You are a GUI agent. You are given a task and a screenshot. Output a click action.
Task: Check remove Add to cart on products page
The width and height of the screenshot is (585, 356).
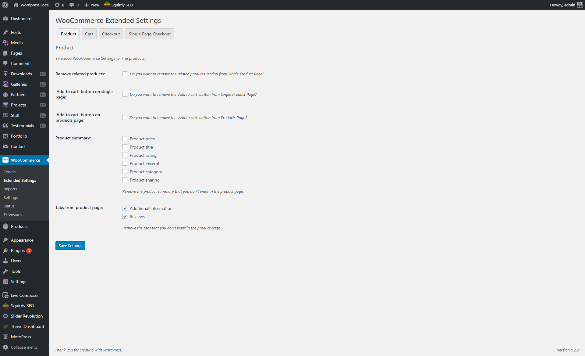click(x=125, y=117)
